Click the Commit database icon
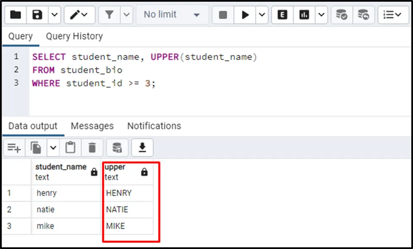The width and height of the screenshot is (413, 249). [x=341, y=15]
